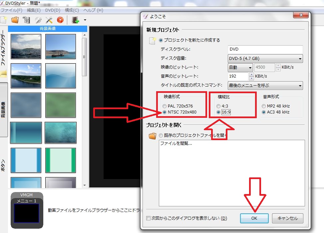The image size is (324, 233).
Task: Decrease 音声のビットレート with down spinner
Action: click(x=251, y=78)
